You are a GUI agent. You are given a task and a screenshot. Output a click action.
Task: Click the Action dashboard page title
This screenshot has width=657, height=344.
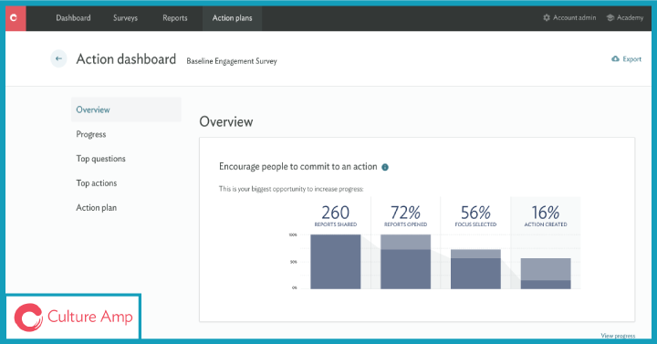126,59
